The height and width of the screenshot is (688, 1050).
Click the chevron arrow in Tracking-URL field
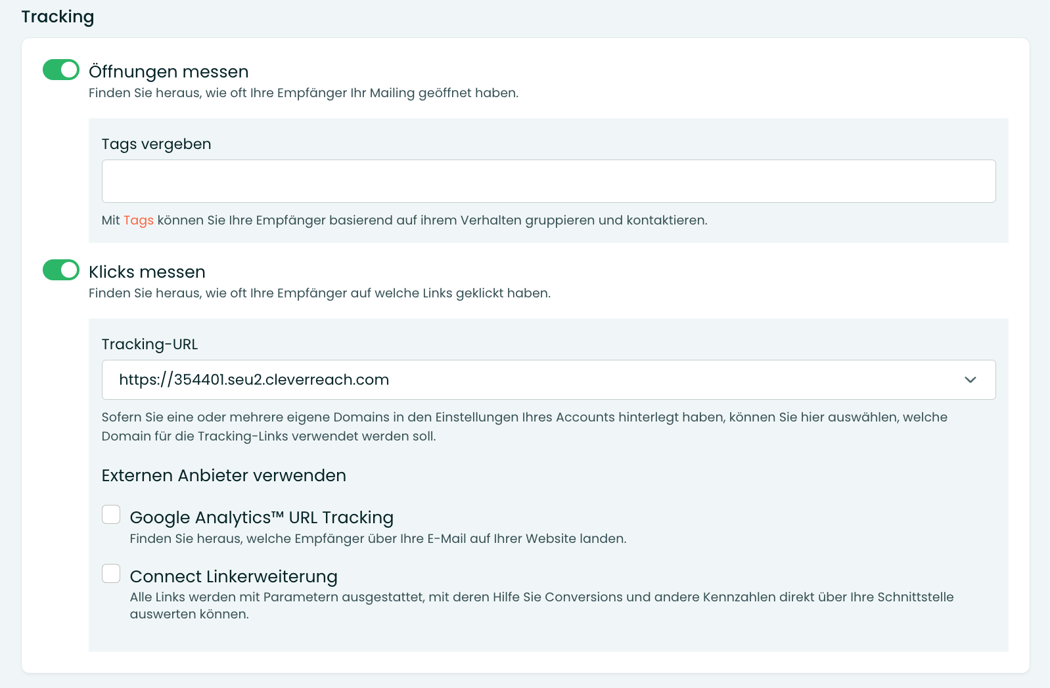970,379
